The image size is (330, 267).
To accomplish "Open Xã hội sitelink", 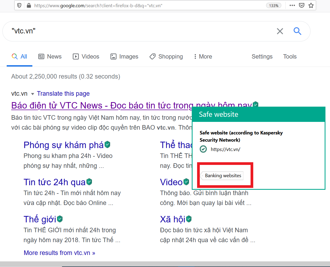I will click(173, 219).
